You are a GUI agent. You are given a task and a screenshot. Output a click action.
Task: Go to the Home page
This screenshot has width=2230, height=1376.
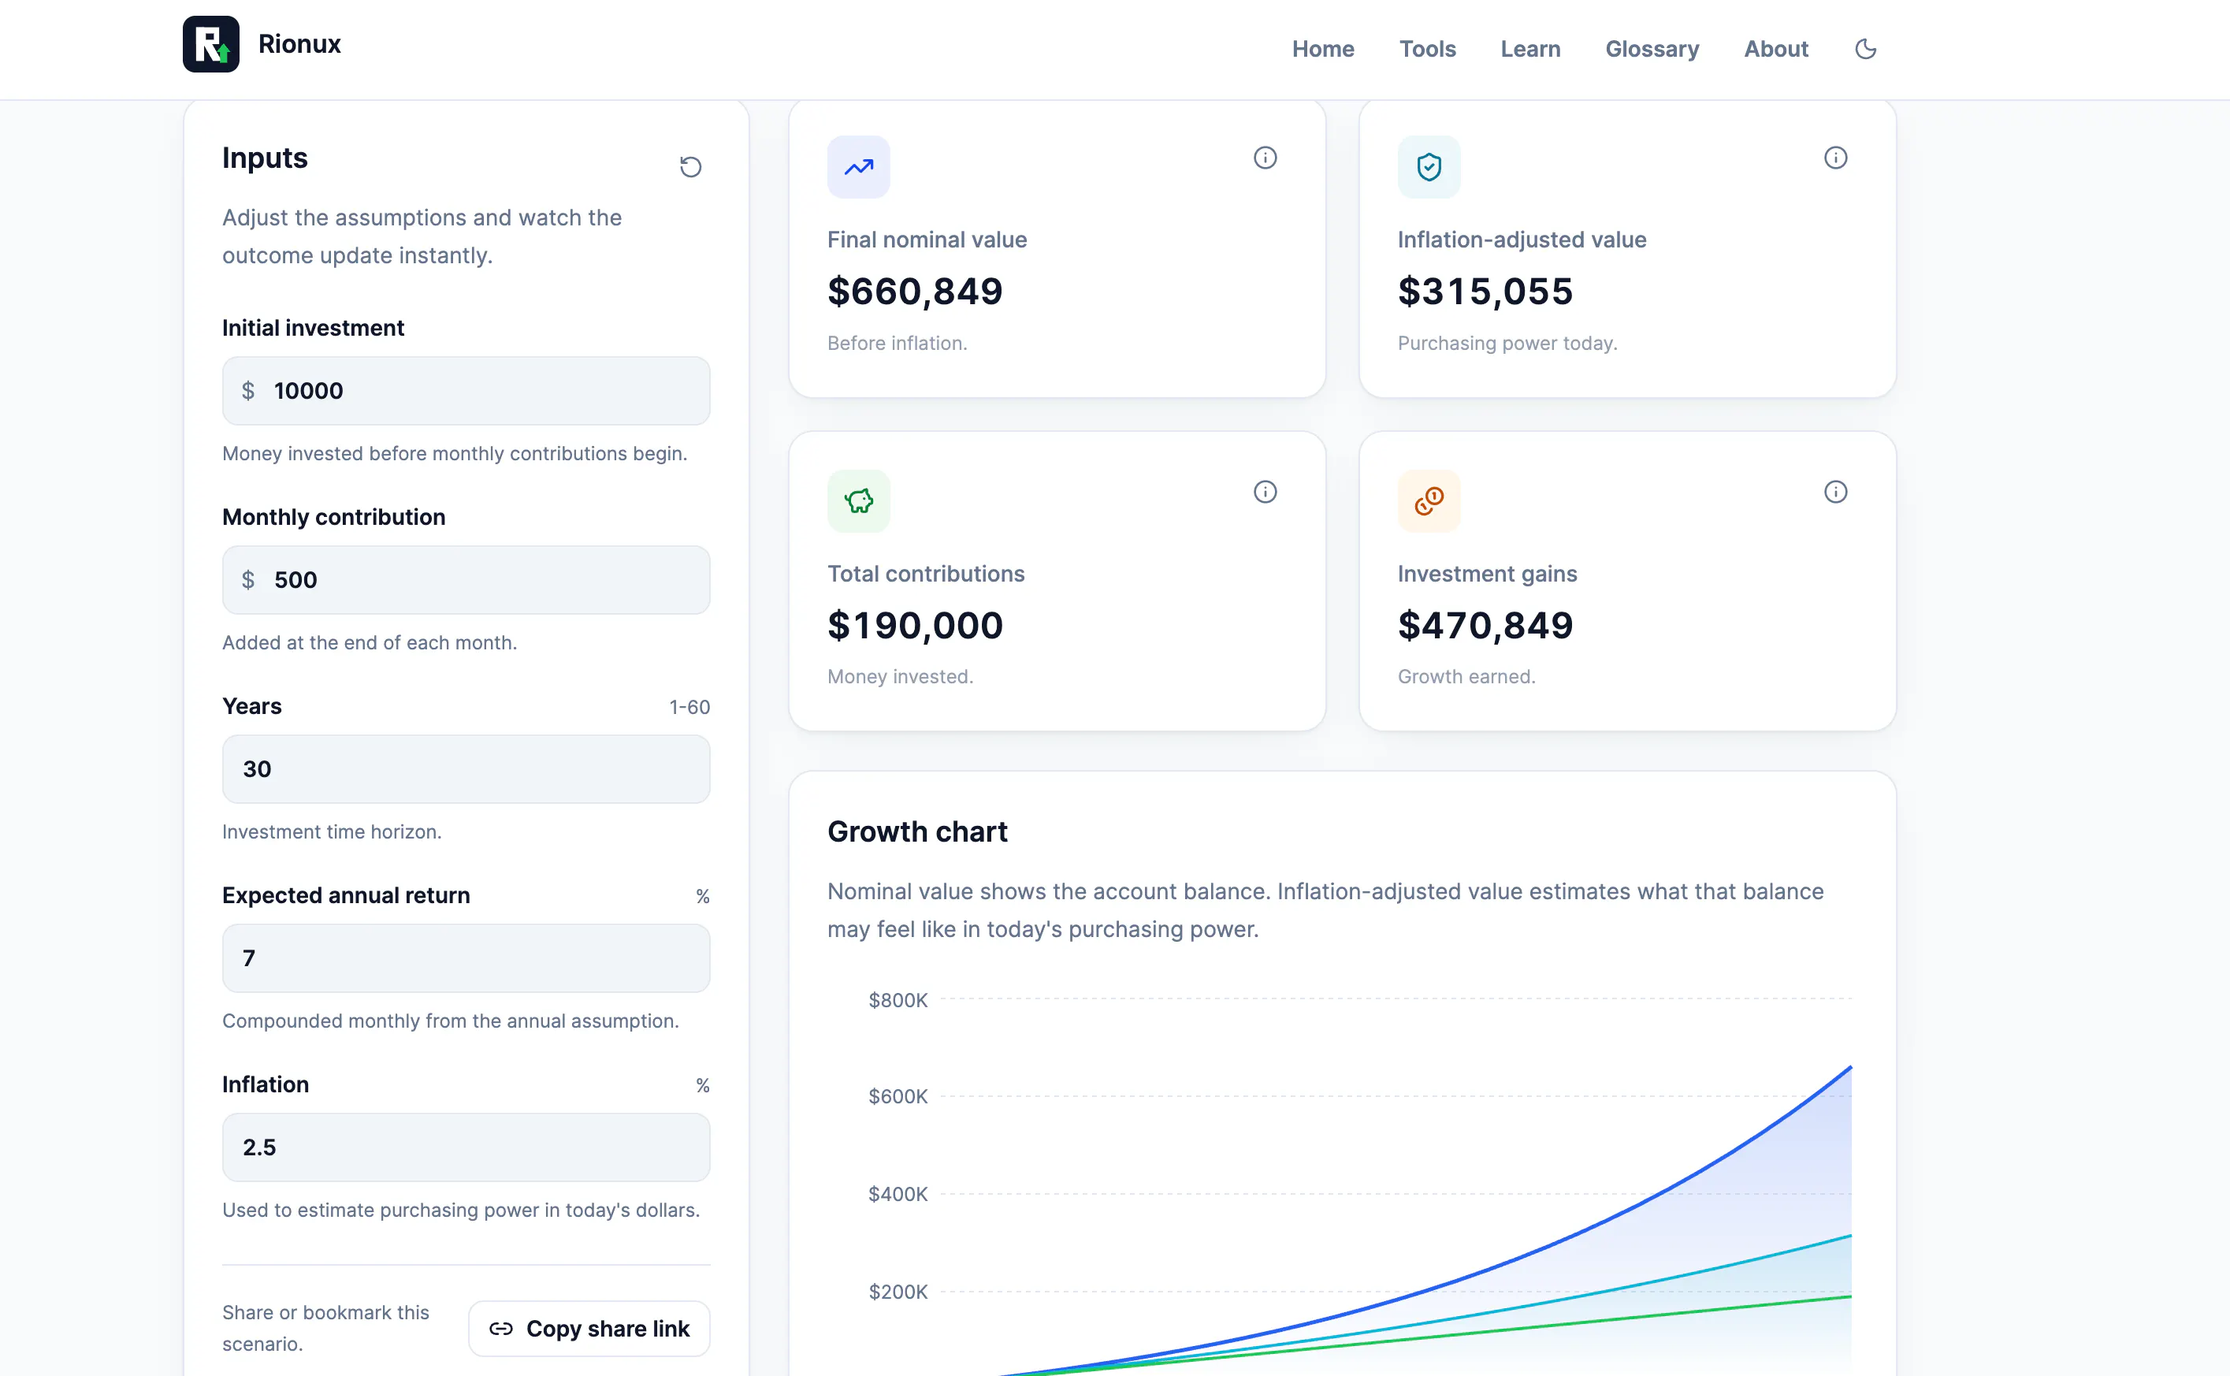pyautogui.click(x=1323, y=49)
